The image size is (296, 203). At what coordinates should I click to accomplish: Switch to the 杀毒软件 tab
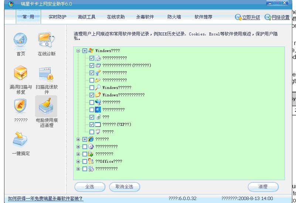[145, 17]
